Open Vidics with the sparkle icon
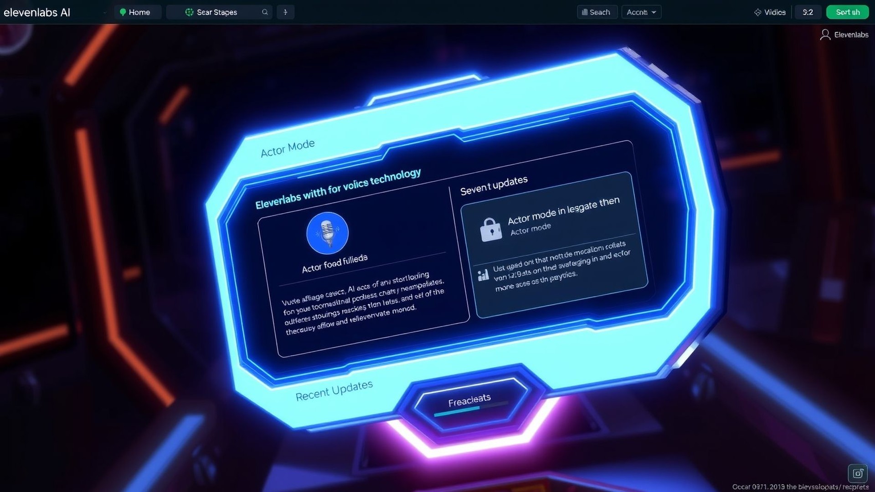 769,12
